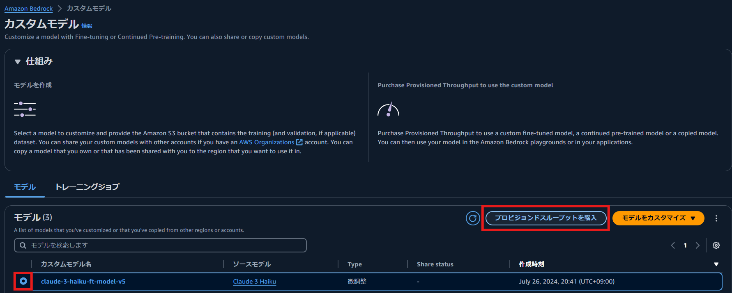Switch to the モデル tab
This screenshot has height=293, width=732.
tap(25, 187)
